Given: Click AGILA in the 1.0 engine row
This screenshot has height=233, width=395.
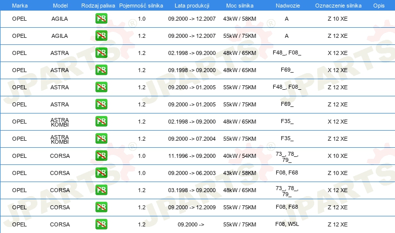Looking at the screenshot, I should (60, 19).
